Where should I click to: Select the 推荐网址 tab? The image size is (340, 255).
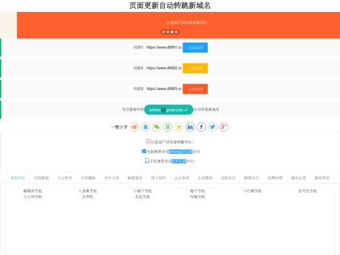[x=18, y=178]
